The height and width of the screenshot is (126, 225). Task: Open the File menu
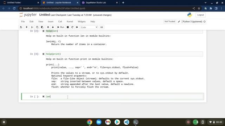click(23, 22)
